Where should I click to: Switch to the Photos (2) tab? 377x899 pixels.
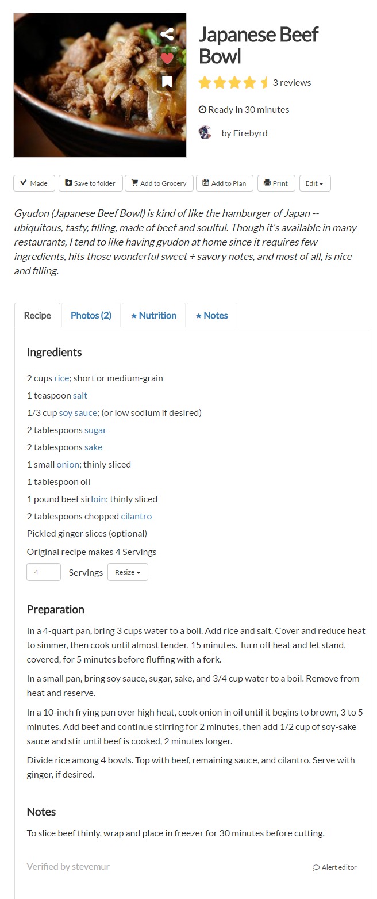click(x=91, y=315)
